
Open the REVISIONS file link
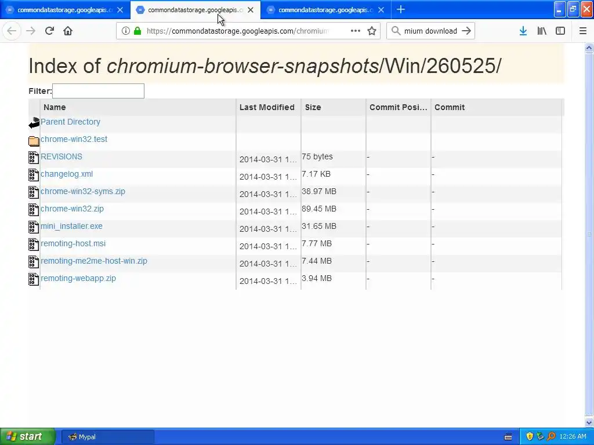point(61,156)
